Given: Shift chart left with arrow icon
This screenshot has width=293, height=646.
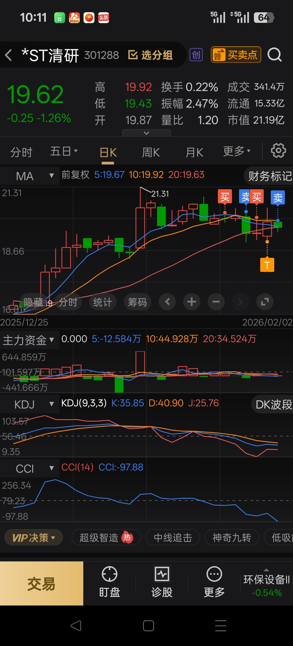Looking at the screenshot, I should tap(167, 302).
